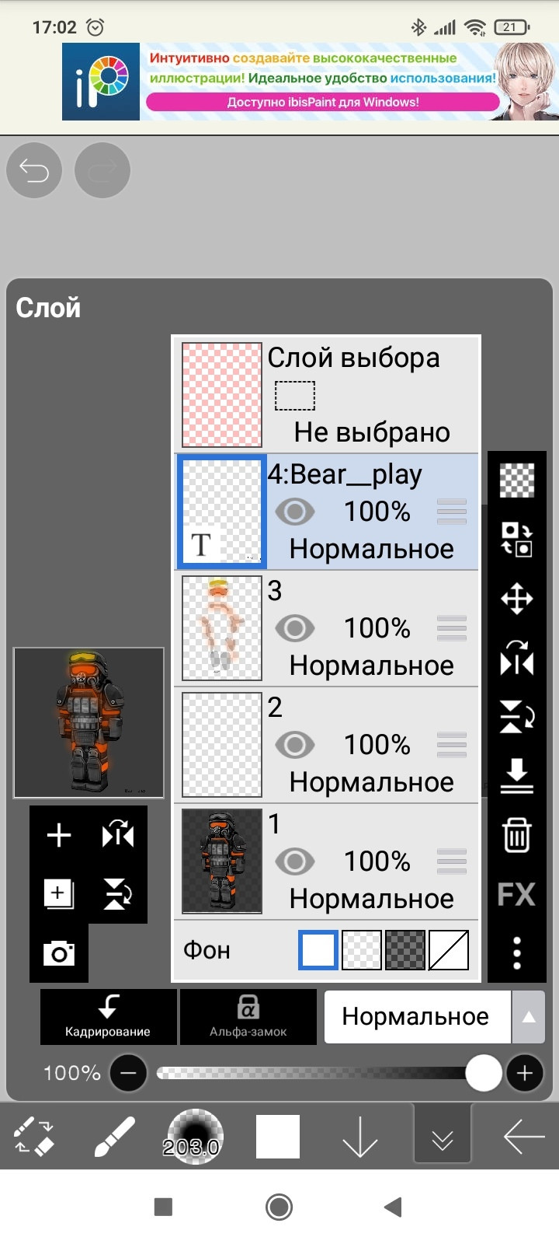Choose the white background swatch for Фон

click(318, 950)
